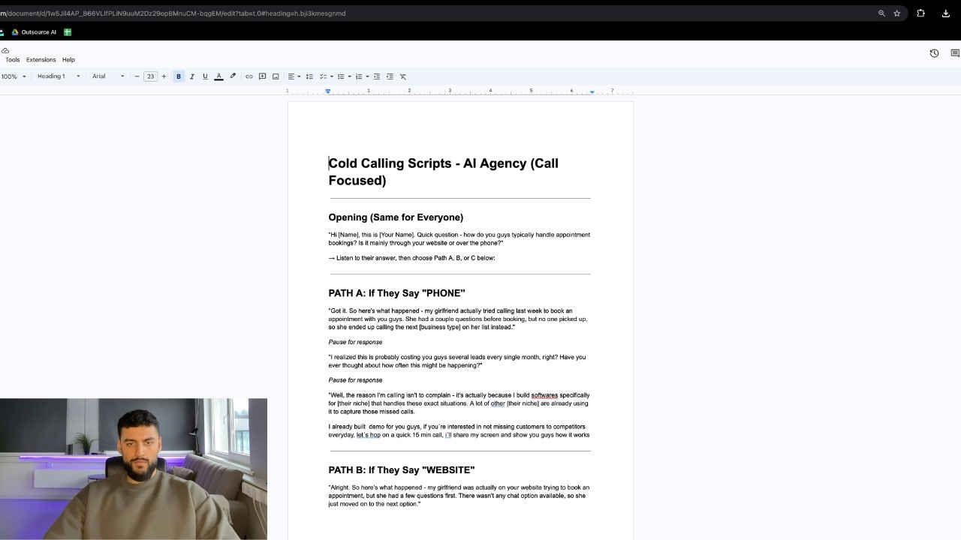Open the text color picker
The height and width of the screenshot is (540, 961).
pos(218,76)
